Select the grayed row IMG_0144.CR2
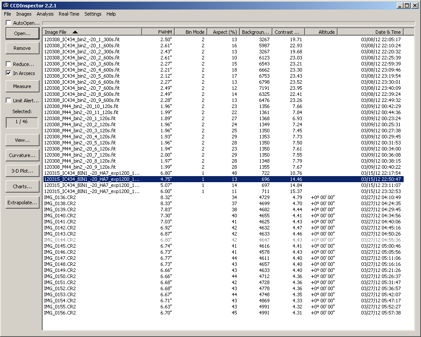 223,240
